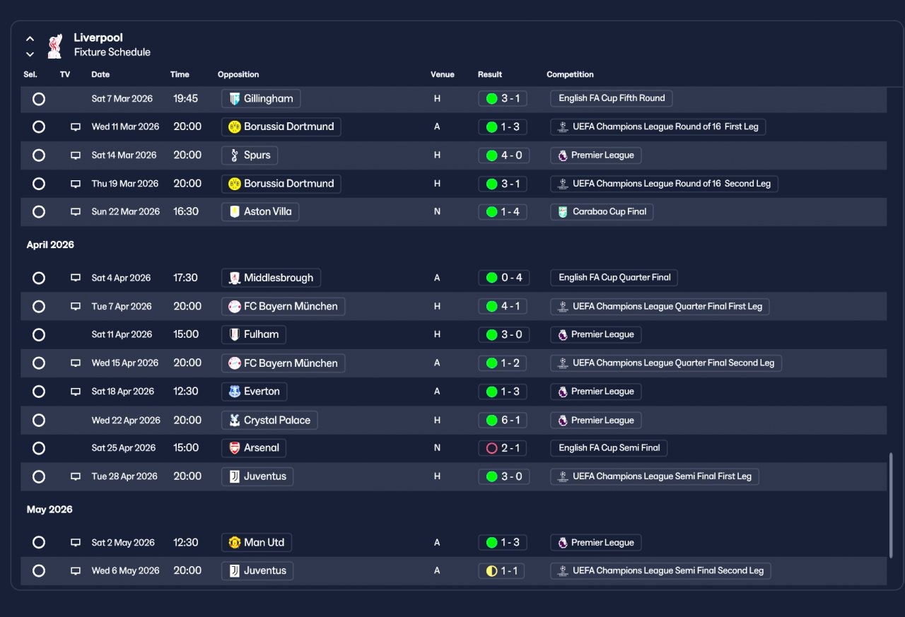
Task: Open the 3 - 1 Gillingham result
Action: (503, 98)
